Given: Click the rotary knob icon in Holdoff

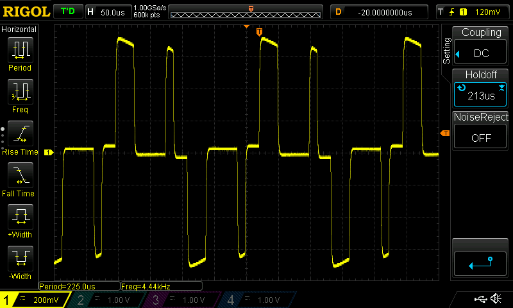Looking at the screenshot, I should click(461, 87).
